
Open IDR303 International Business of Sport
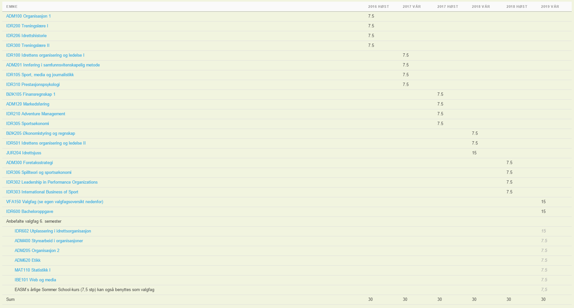[x=42, y=192]
